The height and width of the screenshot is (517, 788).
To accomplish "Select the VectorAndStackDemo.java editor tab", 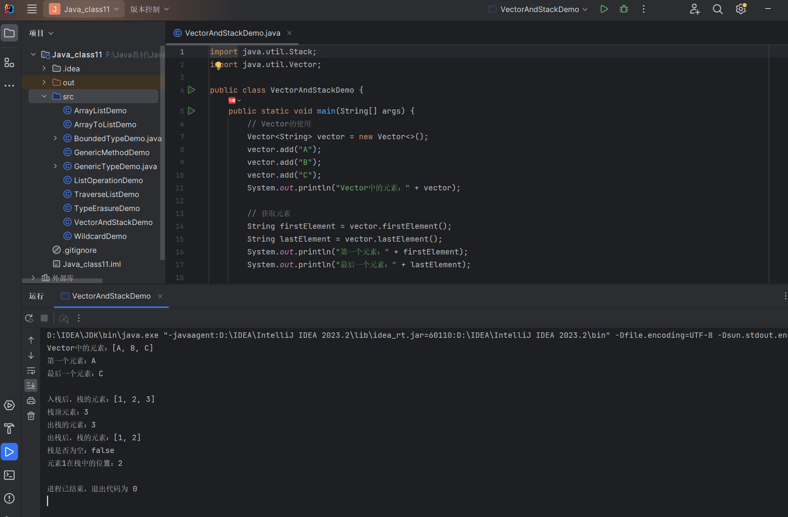I will coord(232,33).
